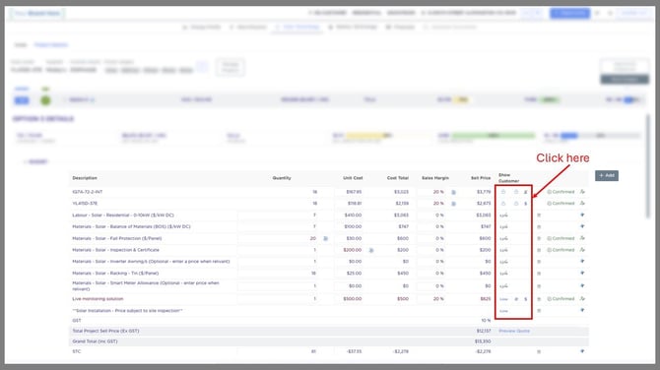Click the unit cost icon in Inspection & Certificate row
660x370 pixels.
370,250
